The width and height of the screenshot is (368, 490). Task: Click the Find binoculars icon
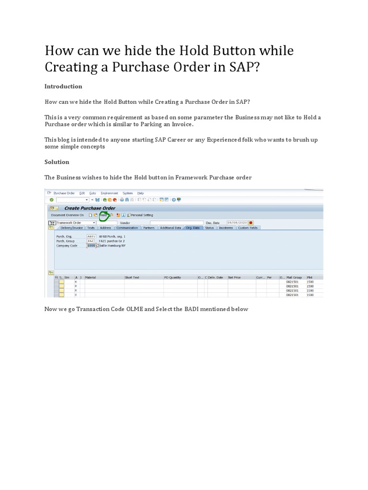point(126,200)
